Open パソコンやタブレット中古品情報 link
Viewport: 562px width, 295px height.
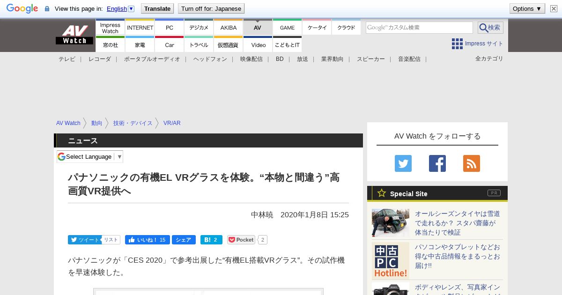point(458,256)
